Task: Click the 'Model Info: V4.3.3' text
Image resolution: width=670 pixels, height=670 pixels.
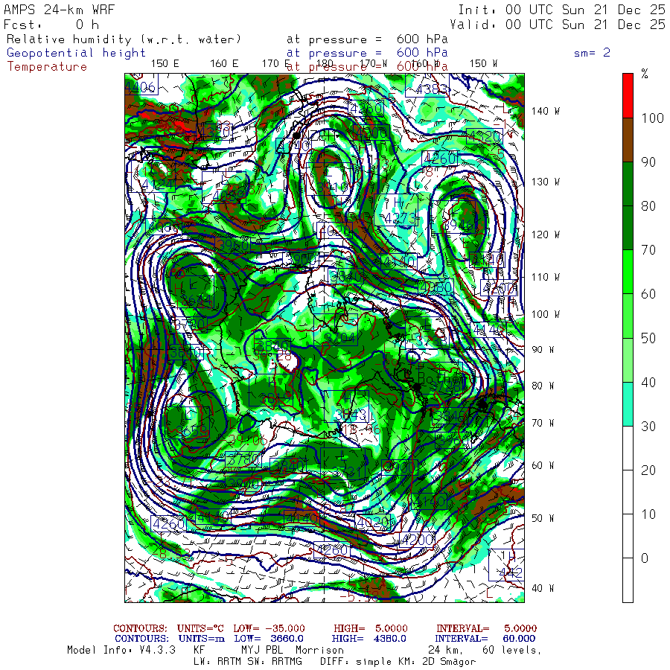Action: click(121, 651)
